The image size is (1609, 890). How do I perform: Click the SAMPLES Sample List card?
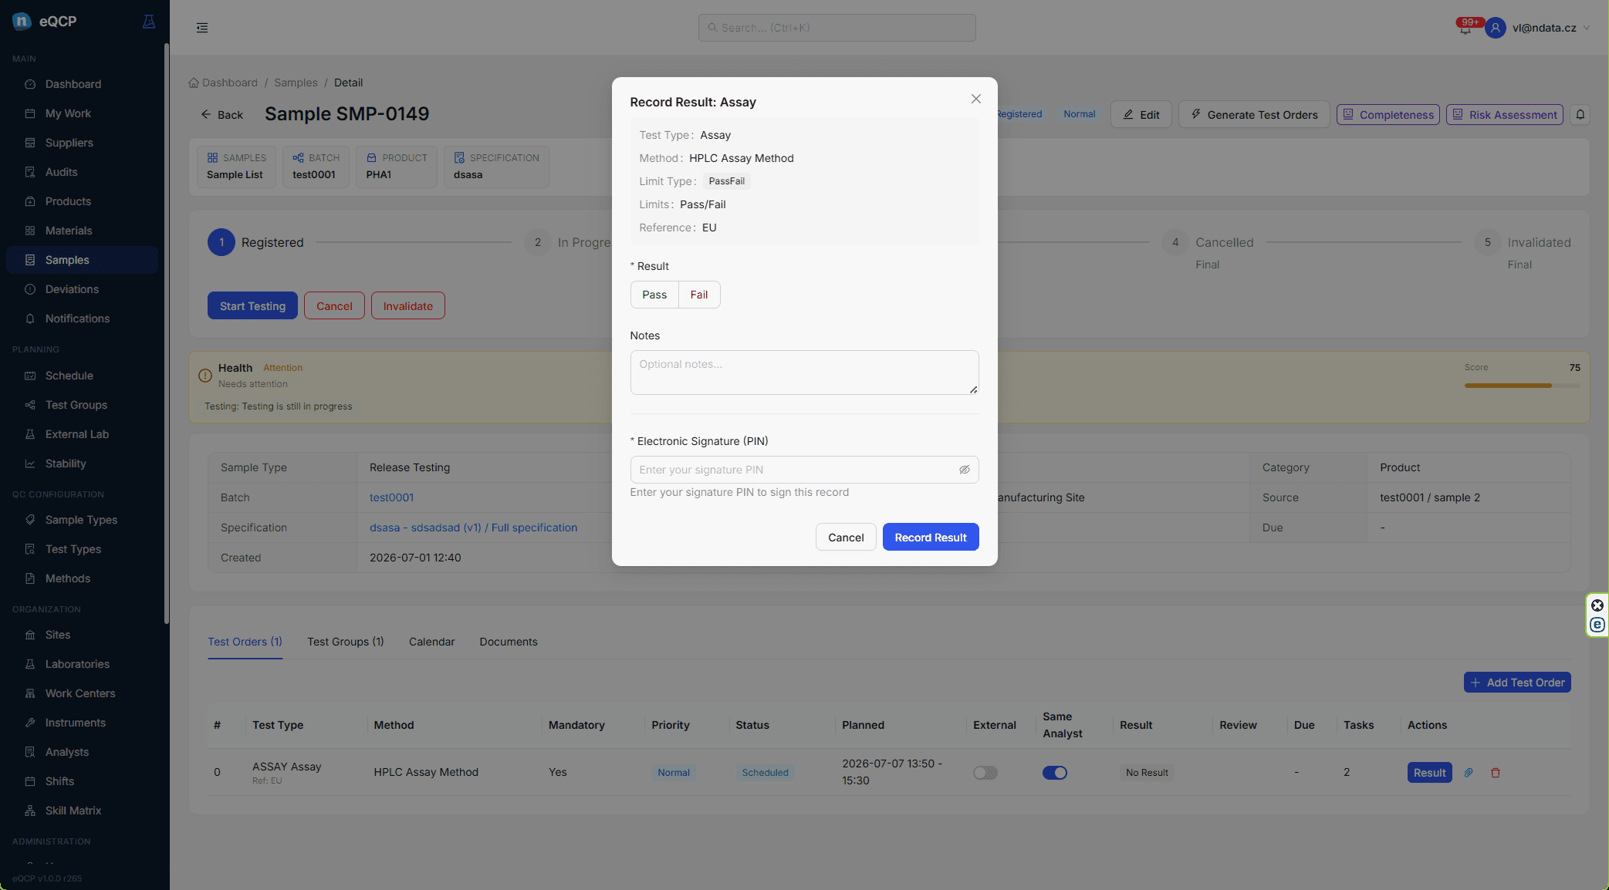(236, 167)
